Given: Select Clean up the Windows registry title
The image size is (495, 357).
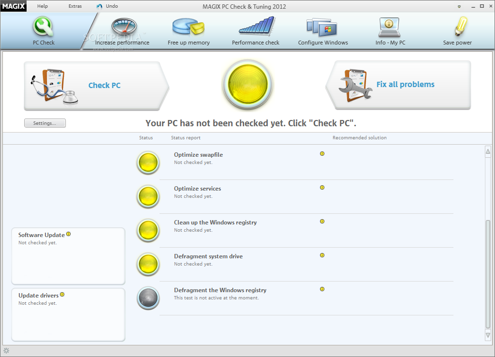Looking at the screenshot, I should tap(215, 222).
